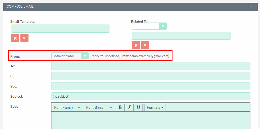Toggle Underline formatting in body editor
The image size is (260, 129).
138,107
